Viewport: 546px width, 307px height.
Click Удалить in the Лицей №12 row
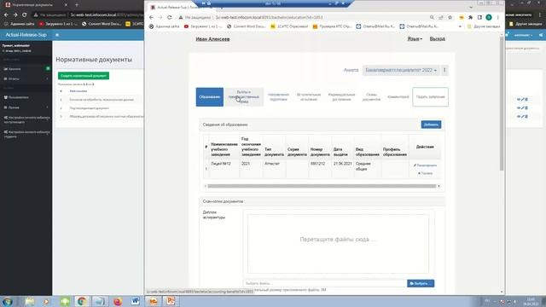click(425, 173)
